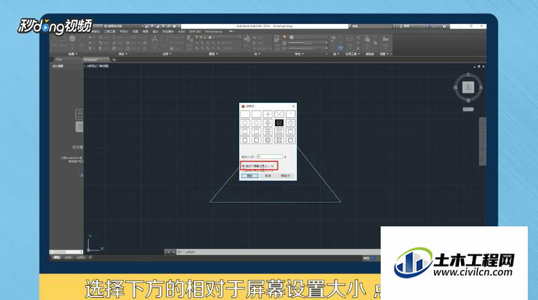Click the ViewCube top face

[x=468, y=87]
